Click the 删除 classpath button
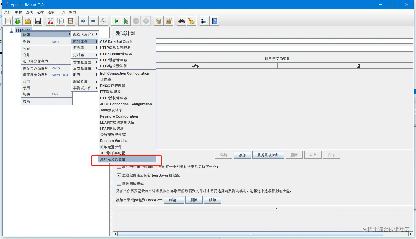This screenshot has height=239, width=416. (x=194, y=200)
